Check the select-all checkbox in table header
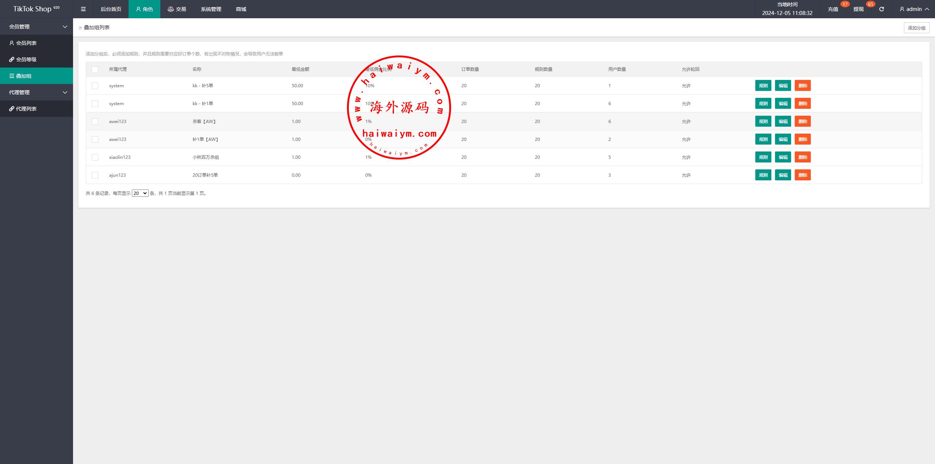The image size is (935, 464). (x=95, y=69)
